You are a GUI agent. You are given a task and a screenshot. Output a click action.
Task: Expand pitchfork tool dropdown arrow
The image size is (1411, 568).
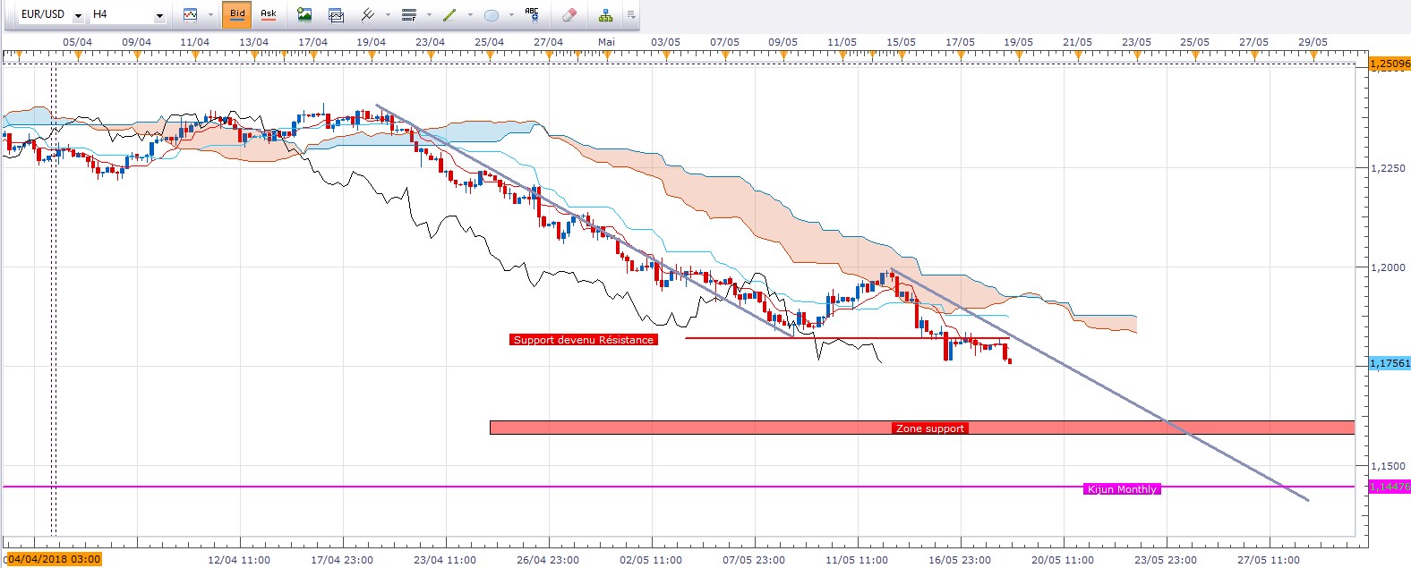(x=388, y=15)
